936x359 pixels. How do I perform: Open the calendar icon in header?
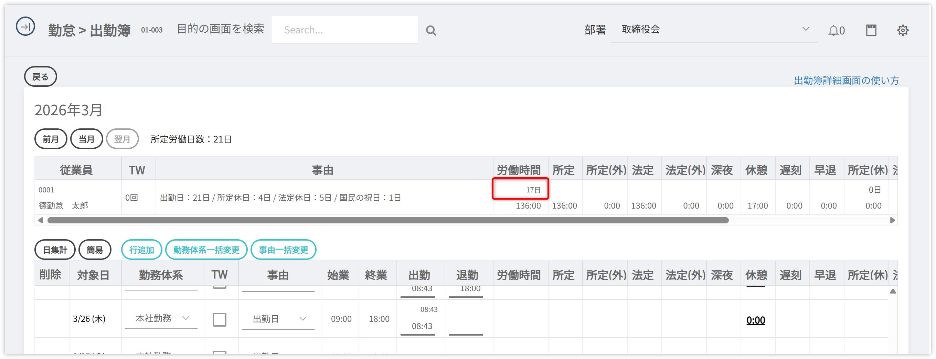click(x=871, y=31)
